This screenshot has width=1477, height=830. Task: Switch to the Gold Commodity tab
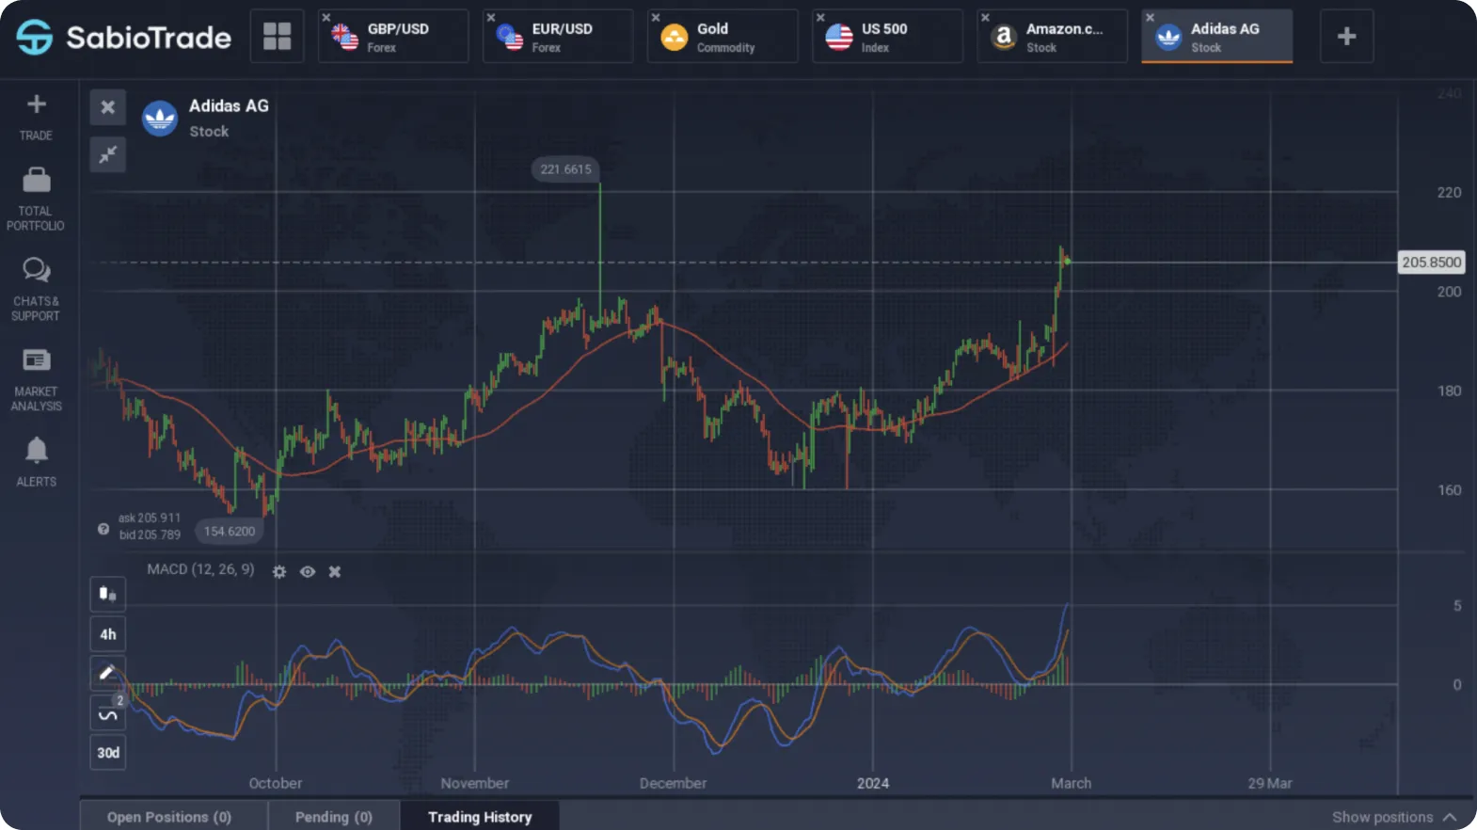723,36
